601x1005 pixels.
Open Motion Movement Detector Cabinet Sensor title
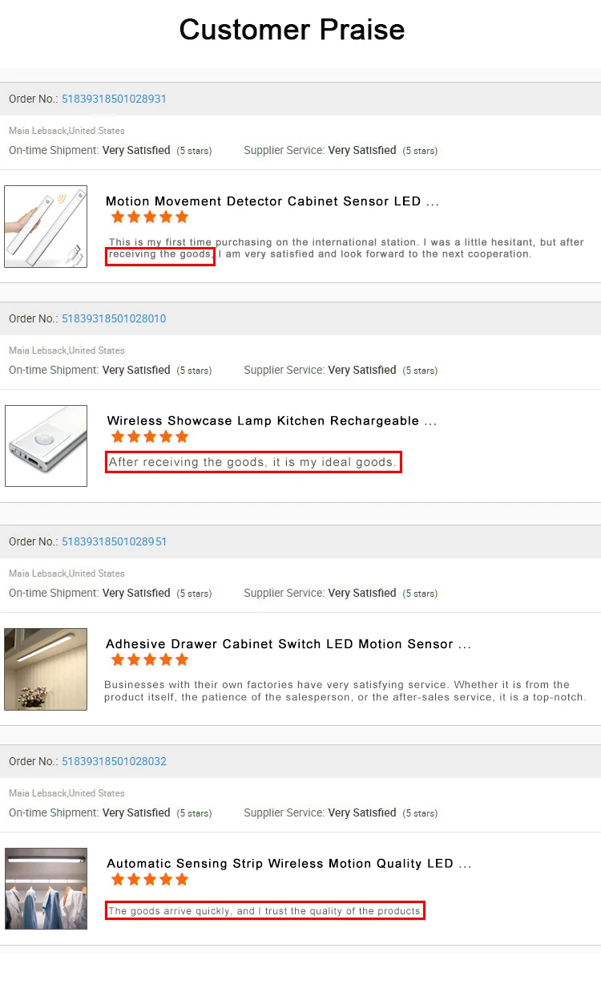tap(272, 201)
